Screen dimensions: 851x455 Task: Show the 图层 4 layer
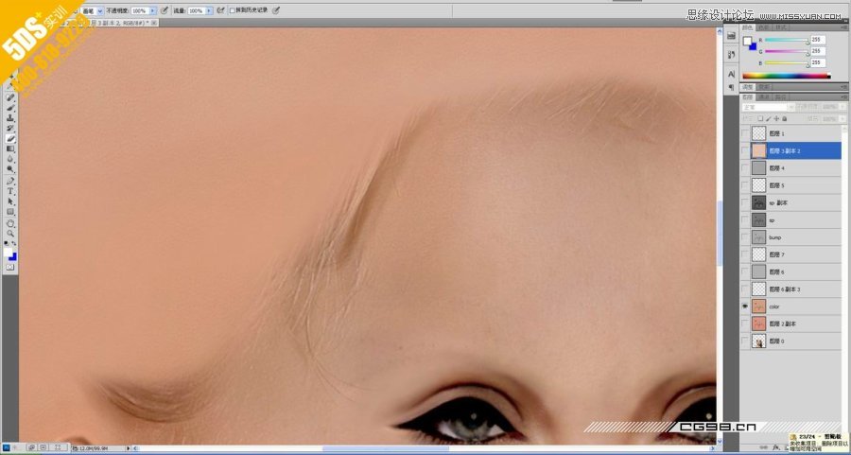(745, 167)
